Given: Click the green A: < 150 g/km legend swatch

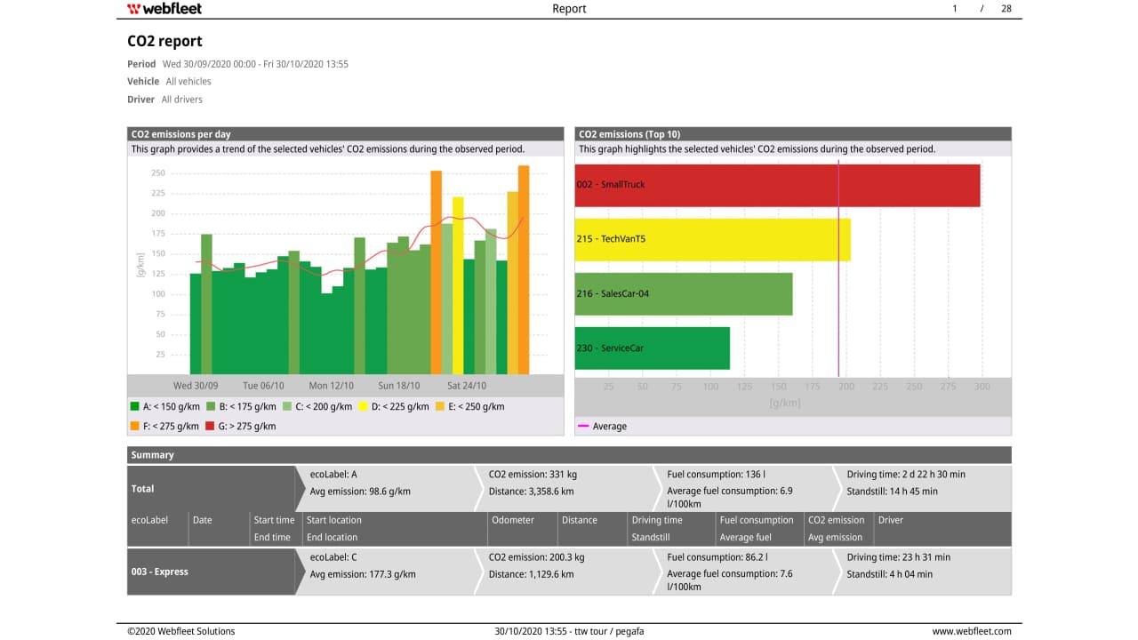Looking at the screenshot, I should pyautogui.click(x=135, y=407).
